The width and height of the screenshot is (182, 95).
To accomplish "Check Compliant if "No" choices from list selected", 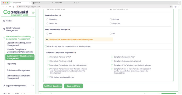I will [112, 65].
